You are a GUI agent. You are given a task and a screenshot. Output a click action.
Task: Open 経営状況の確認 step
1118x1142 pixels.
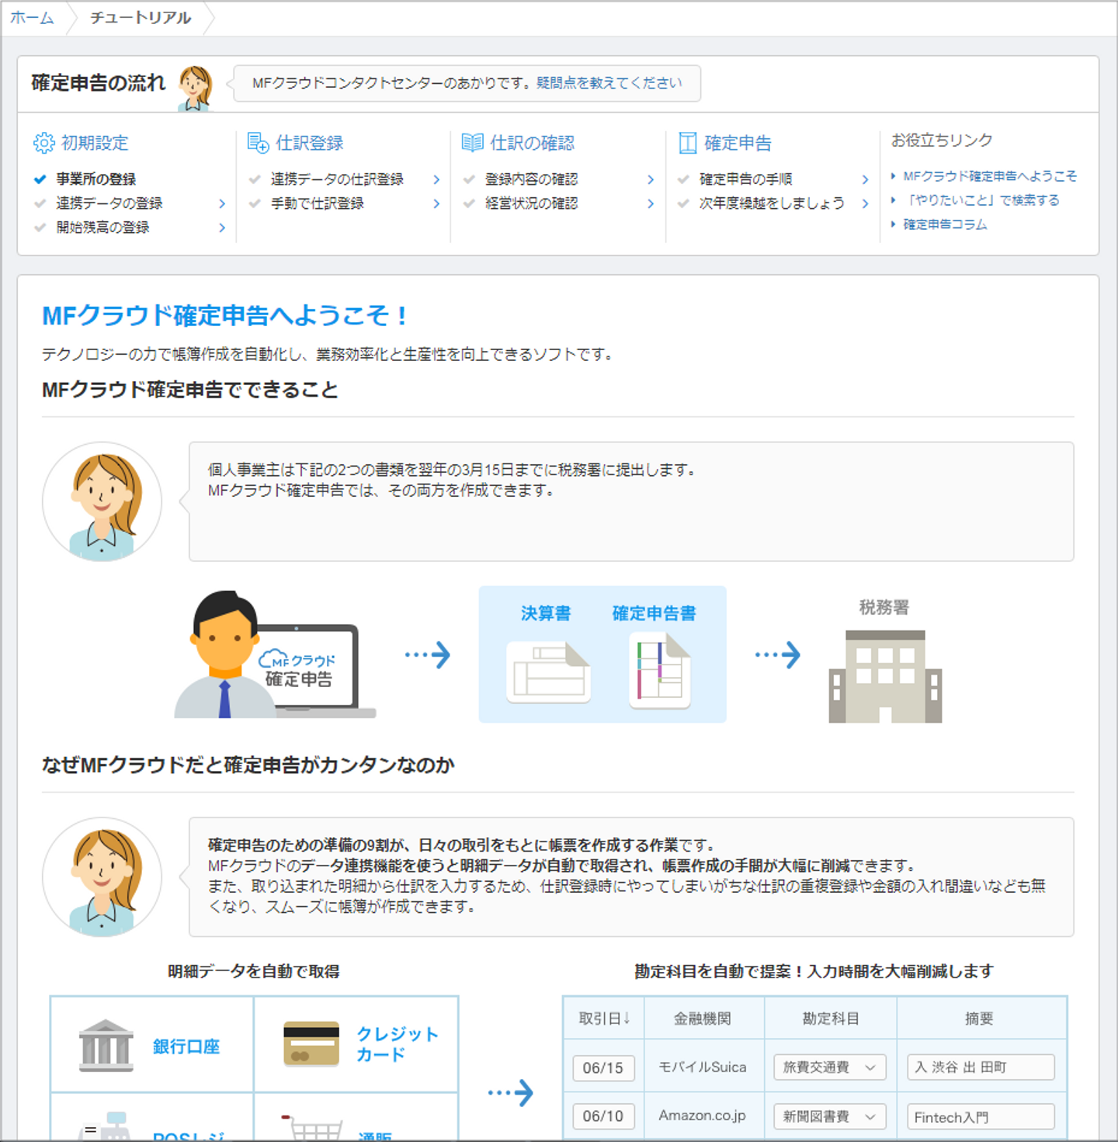(x=532, y=203)
